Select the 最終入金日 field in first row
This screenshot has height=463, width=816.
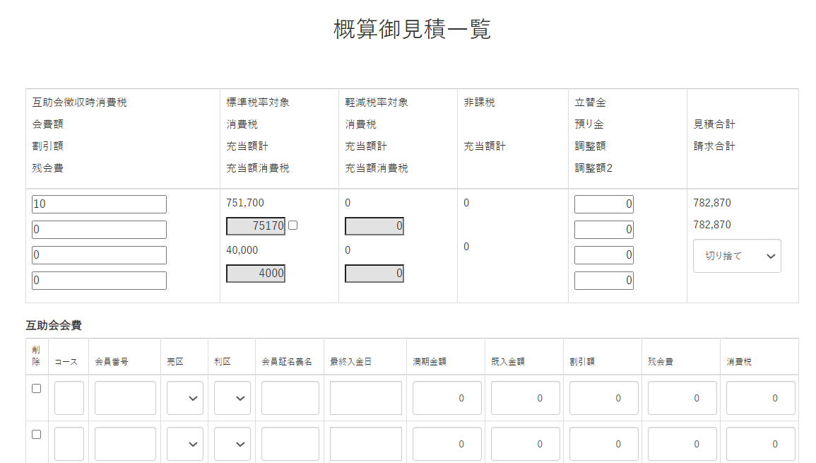tap(365, 399)
